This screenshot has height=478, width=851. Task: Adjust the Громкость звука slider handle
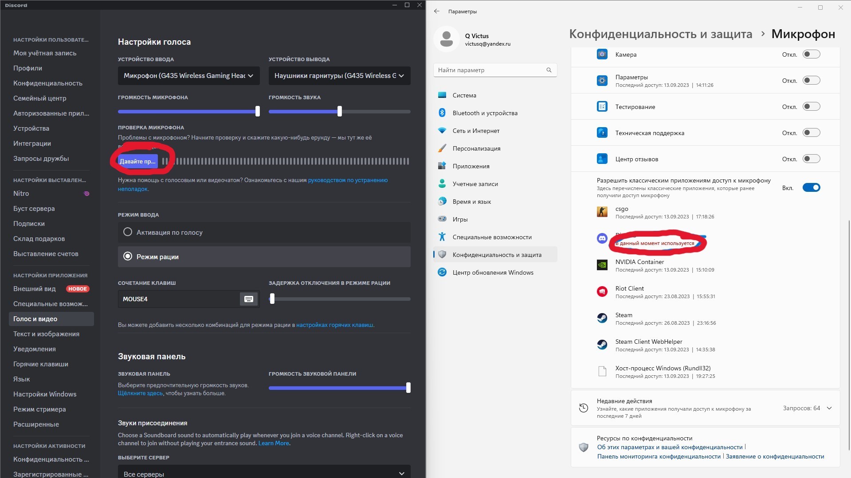click(x=340, y=112)
